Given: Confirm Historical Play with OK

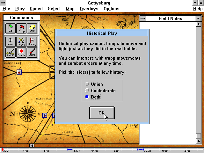Looking at the screenshot, I should (x=102, y=113).
